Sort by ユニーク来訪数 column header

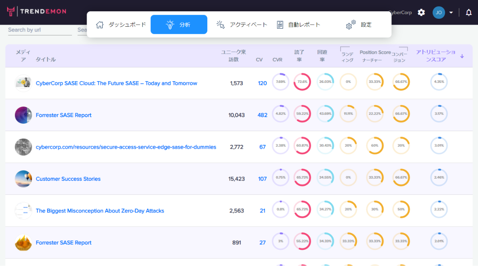click(x=234, y=56)
